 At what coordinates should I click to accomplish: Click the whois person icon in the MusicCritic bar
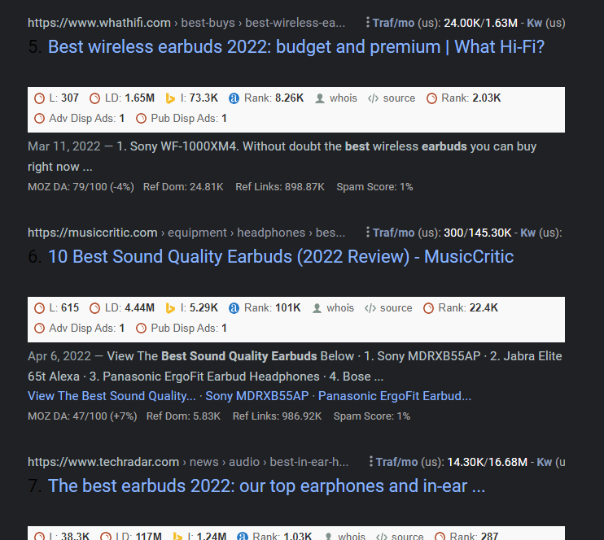pyautogui.click(x=317, y=308)
